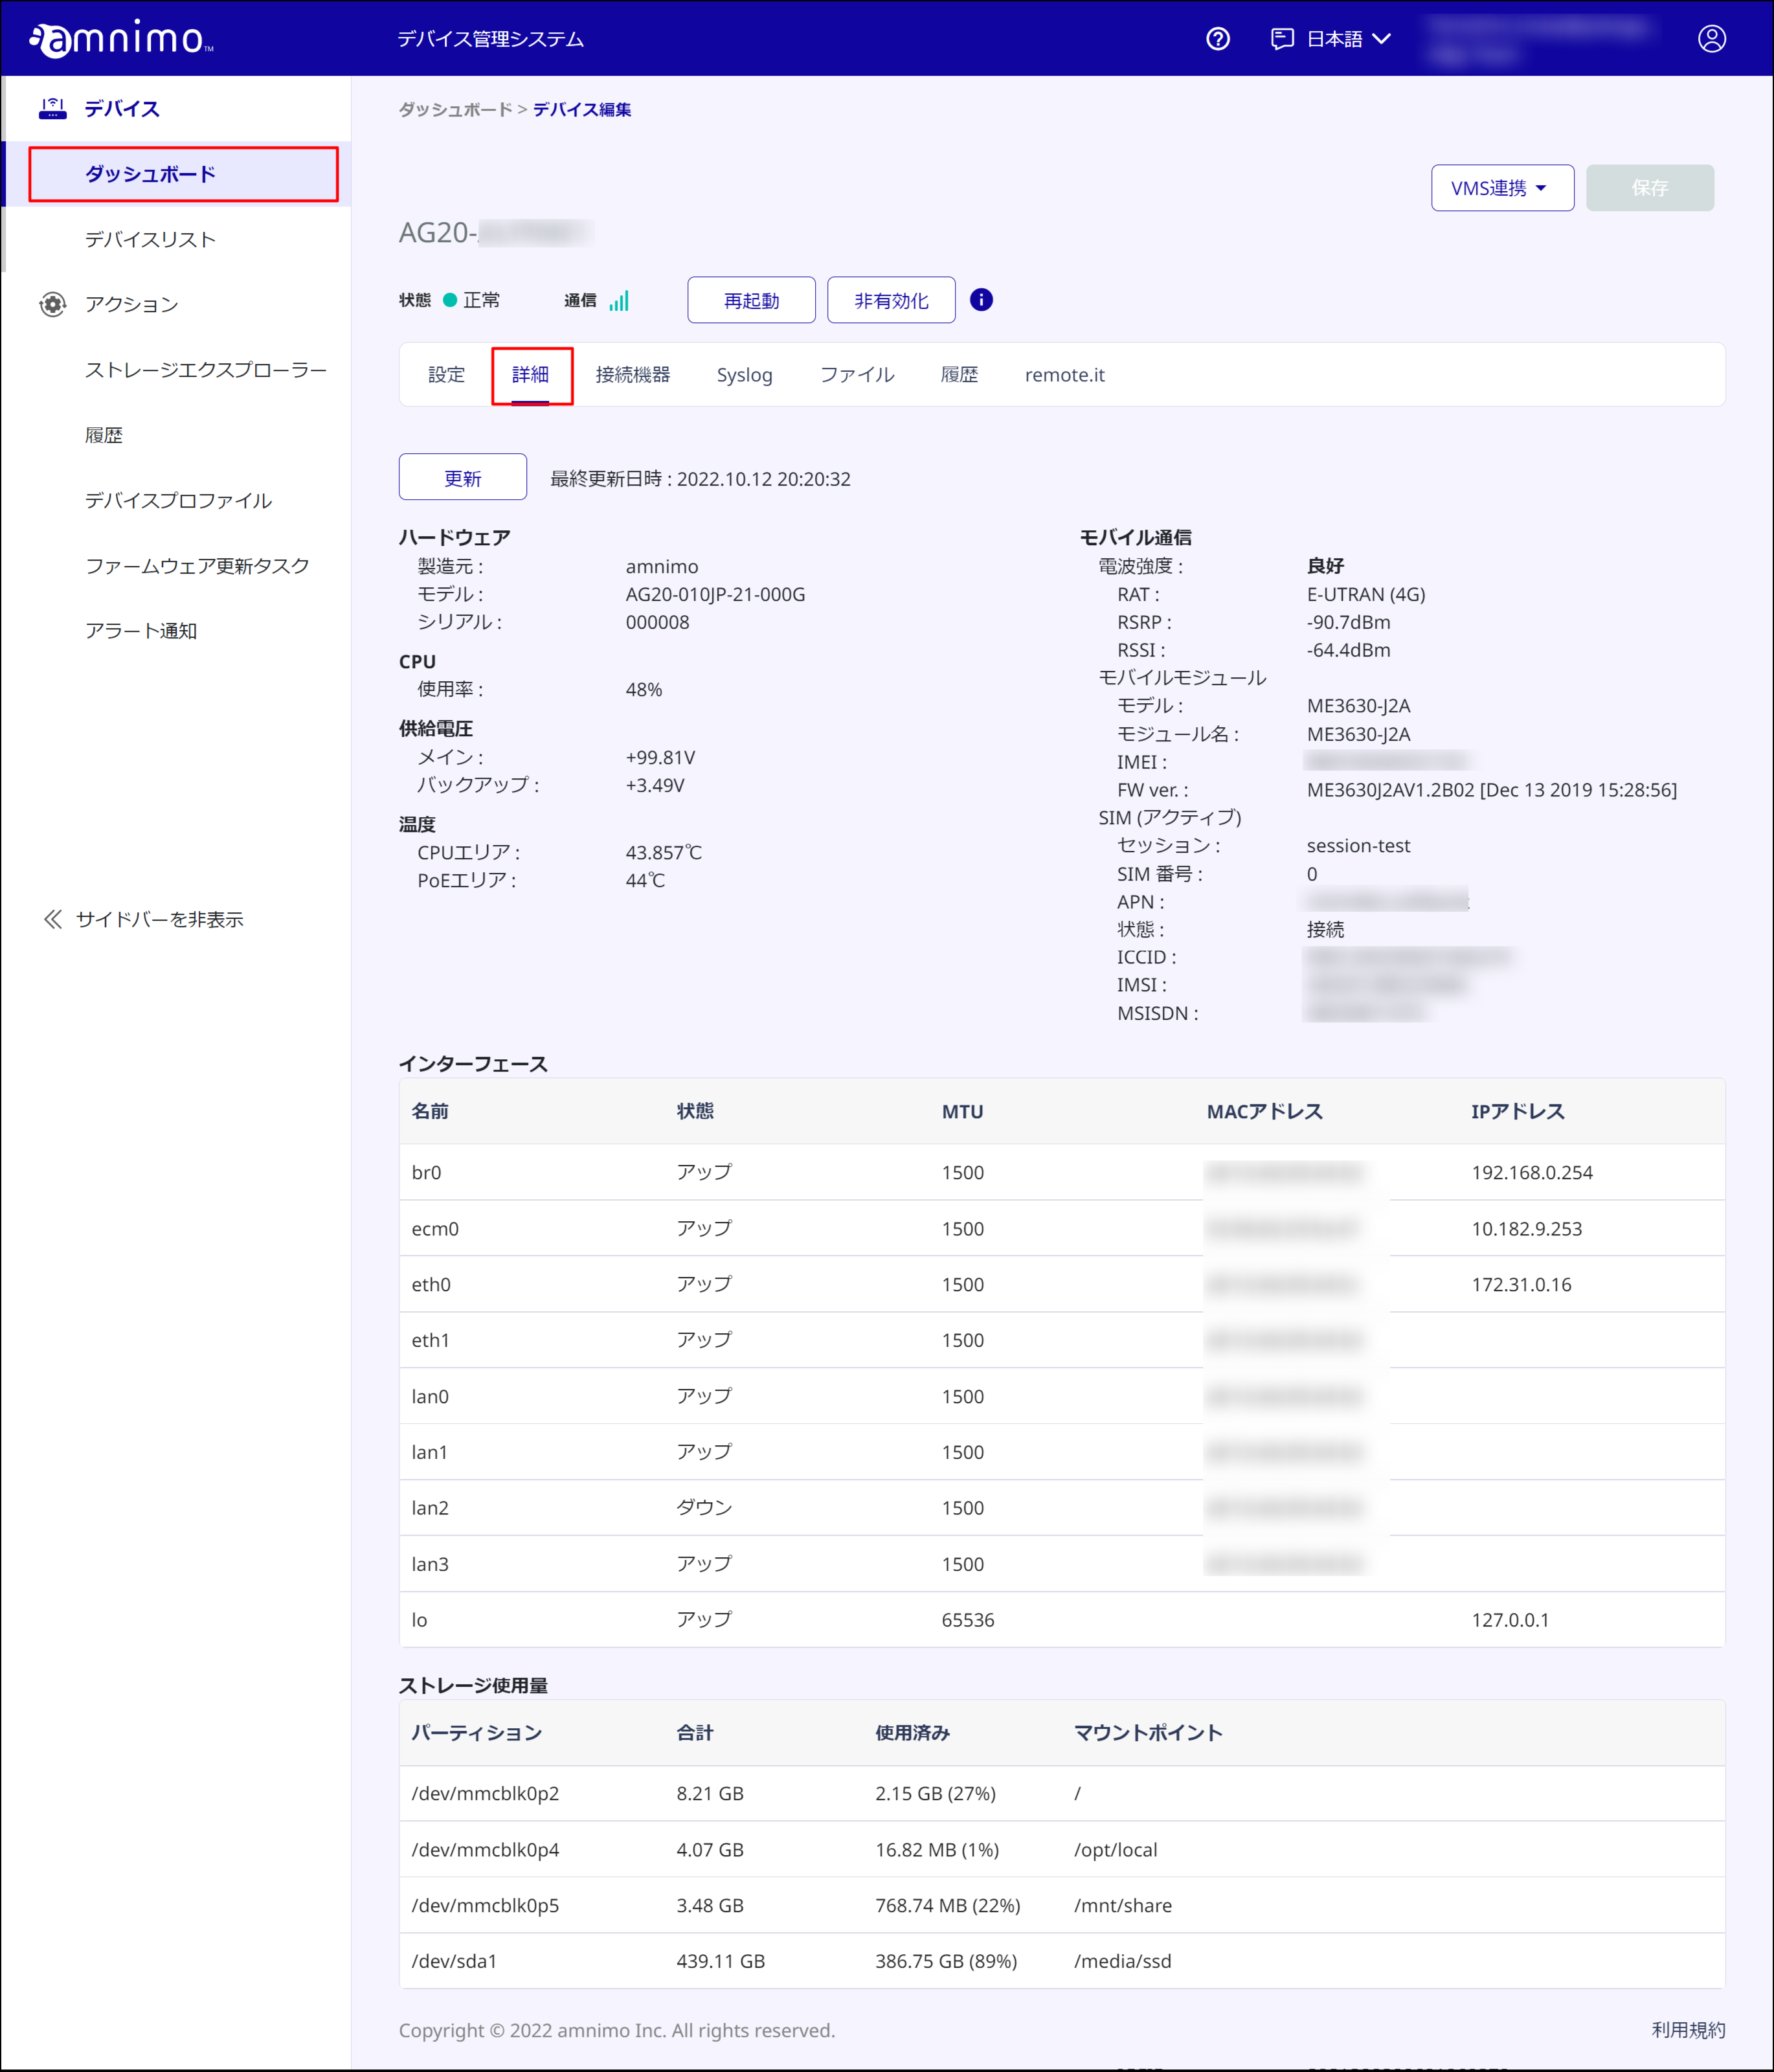Open 履歴 in the sidebar
This screenshot has width=1774, height=2072.
tap(103, 435)
